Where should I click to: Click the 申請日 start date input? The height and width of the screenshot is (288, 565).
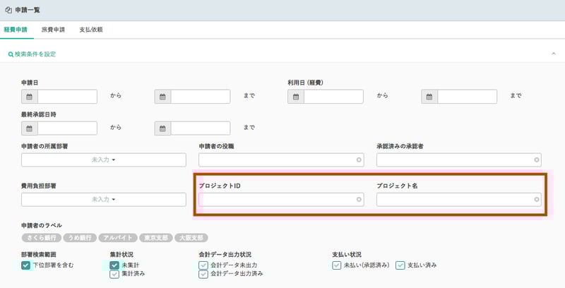(x=67, y=97)
